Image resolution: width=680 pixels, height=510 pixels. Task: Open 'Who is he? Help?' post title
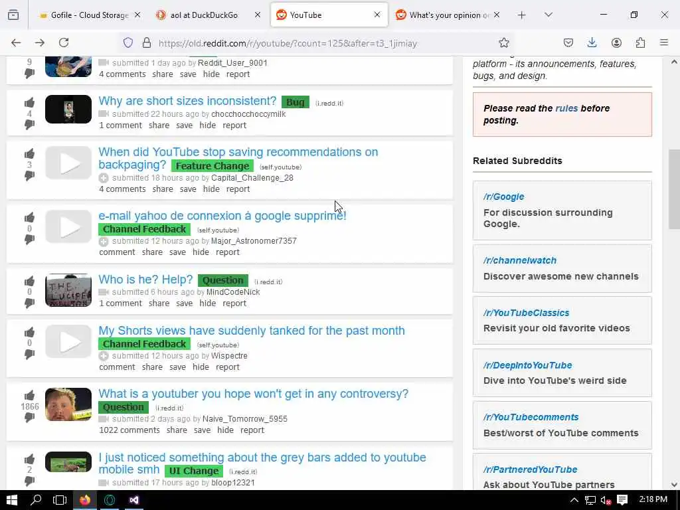tap(145, 280)
